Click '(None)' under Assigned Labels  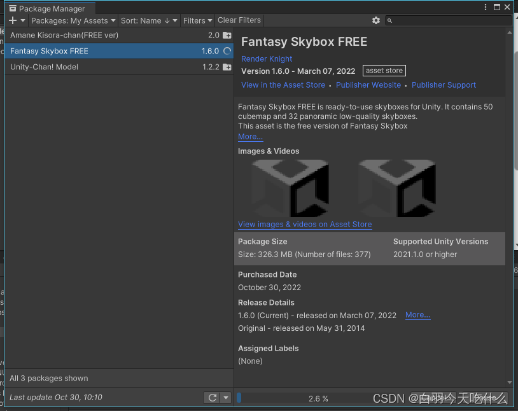pyautogui.click(x=250, y=361)
